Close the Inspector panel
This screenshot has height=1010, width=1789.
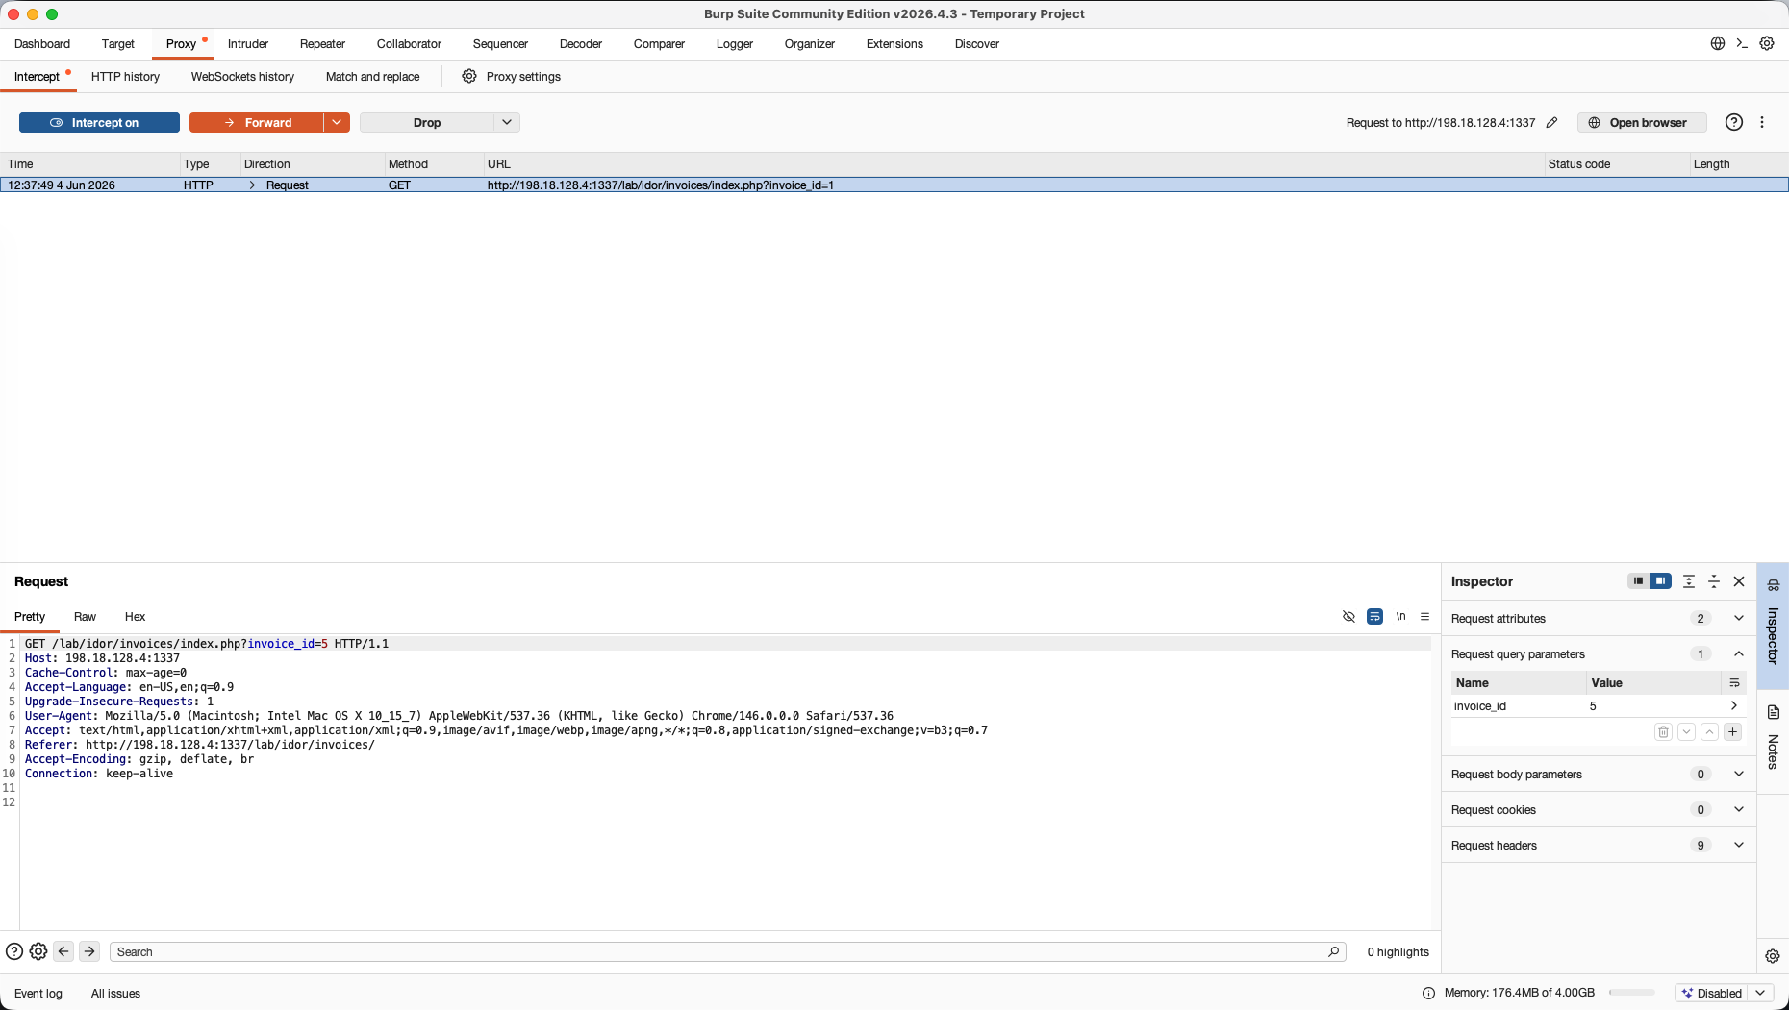tap(1739, 580)
